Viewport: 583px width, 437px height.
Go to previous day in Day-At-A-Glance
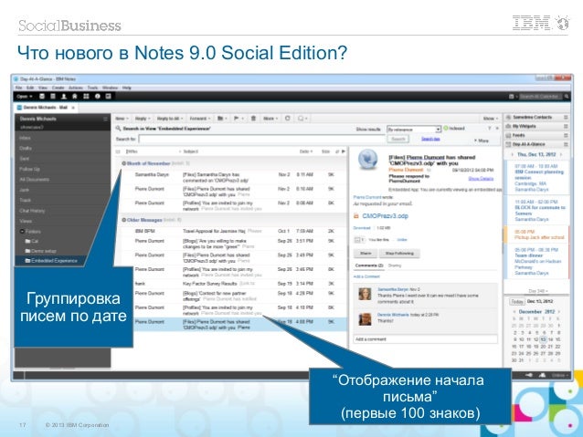pyautogui.click(x=512, y=154)
